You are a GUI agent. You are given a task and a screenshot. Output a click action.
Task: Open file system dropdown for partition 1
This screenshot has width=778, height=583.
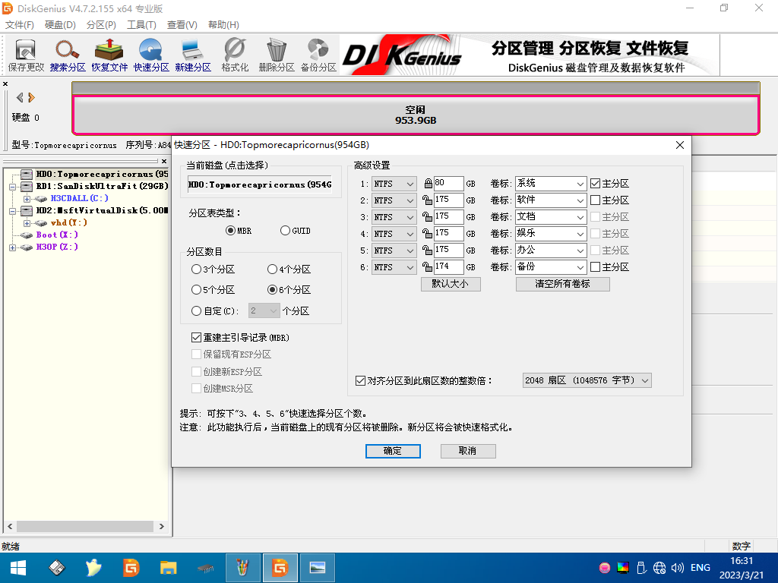pyautogui.click(x=394, y=184)
